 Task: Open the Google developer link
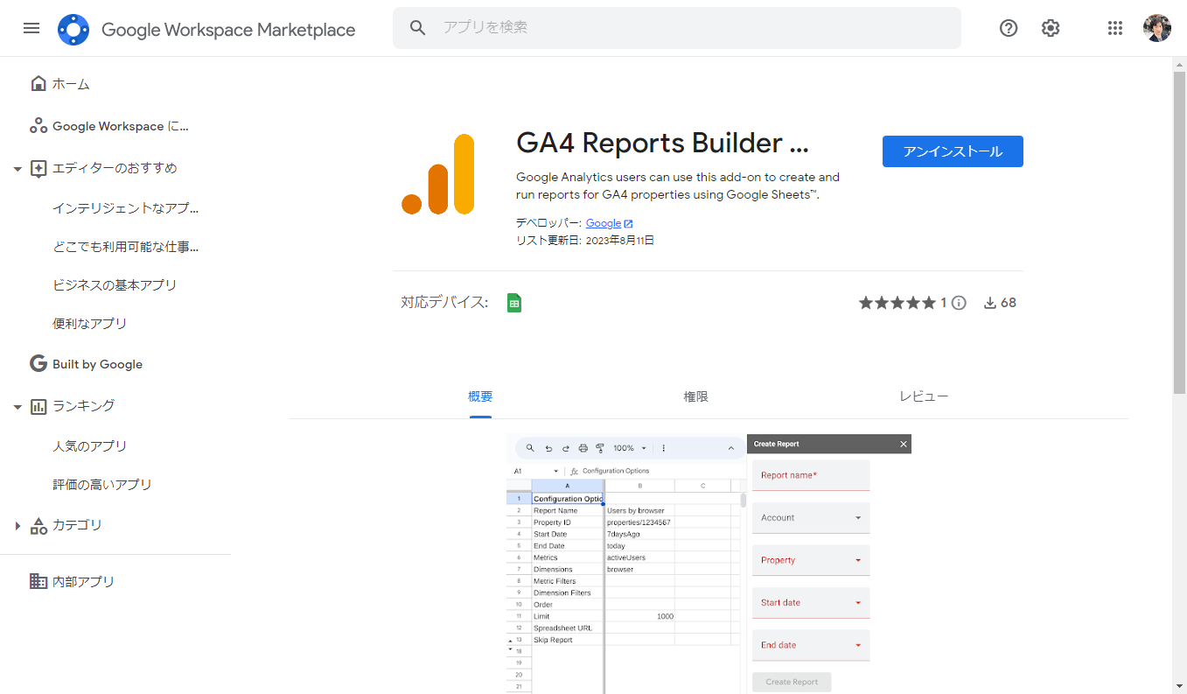pyautogui.click(x=604, y=223)
